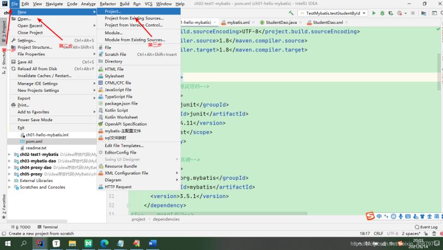
Task: Open the Open Recent submenu
Action: click(x=53, y=25)
